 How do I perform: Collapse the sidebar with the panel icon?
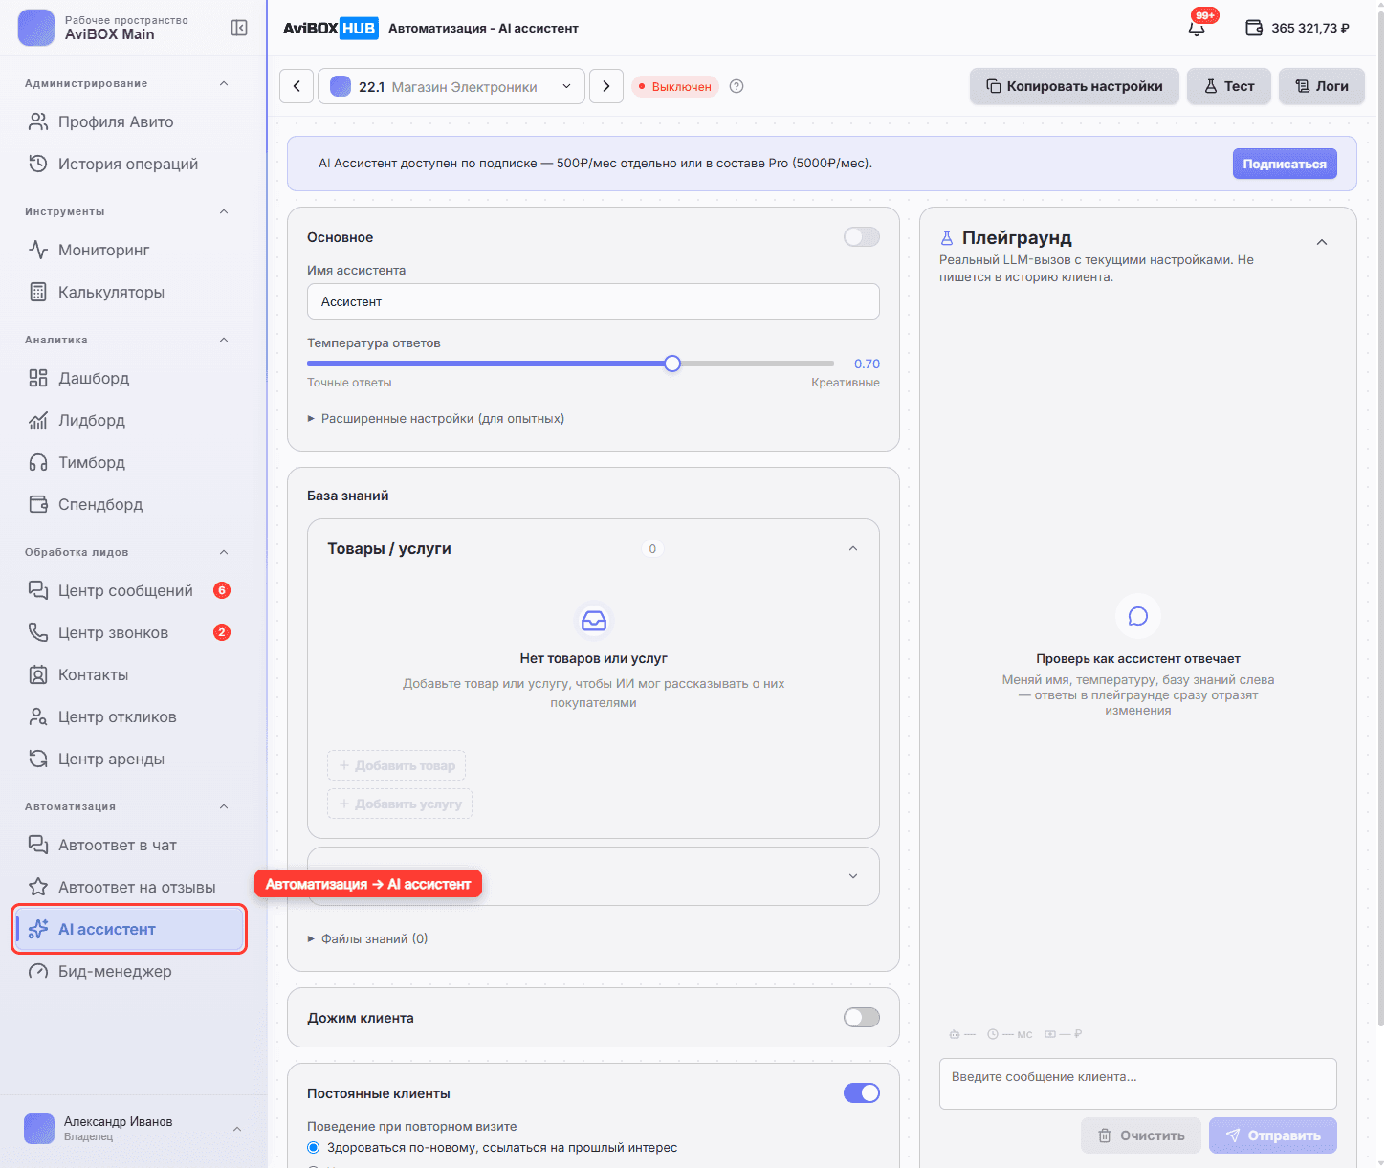(239, 28)
